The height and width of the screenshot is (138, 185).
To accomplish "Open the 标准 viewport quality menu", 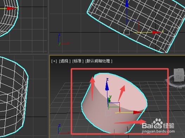I will 78,61.
